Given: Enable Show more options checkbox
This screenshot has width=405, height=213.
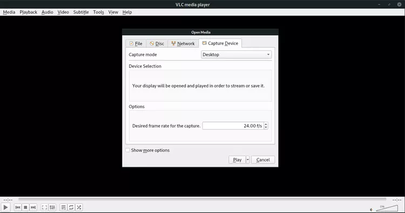Looking at the screenshot, I should click(127, 150).
